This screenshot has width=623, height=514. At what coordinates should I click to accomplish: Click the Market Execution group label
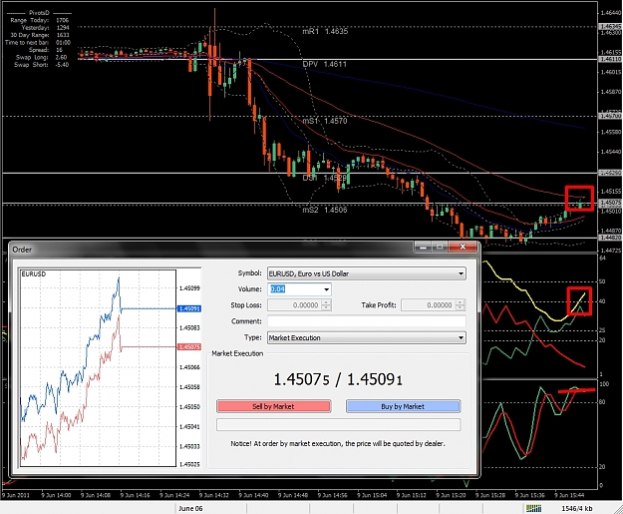237,353
